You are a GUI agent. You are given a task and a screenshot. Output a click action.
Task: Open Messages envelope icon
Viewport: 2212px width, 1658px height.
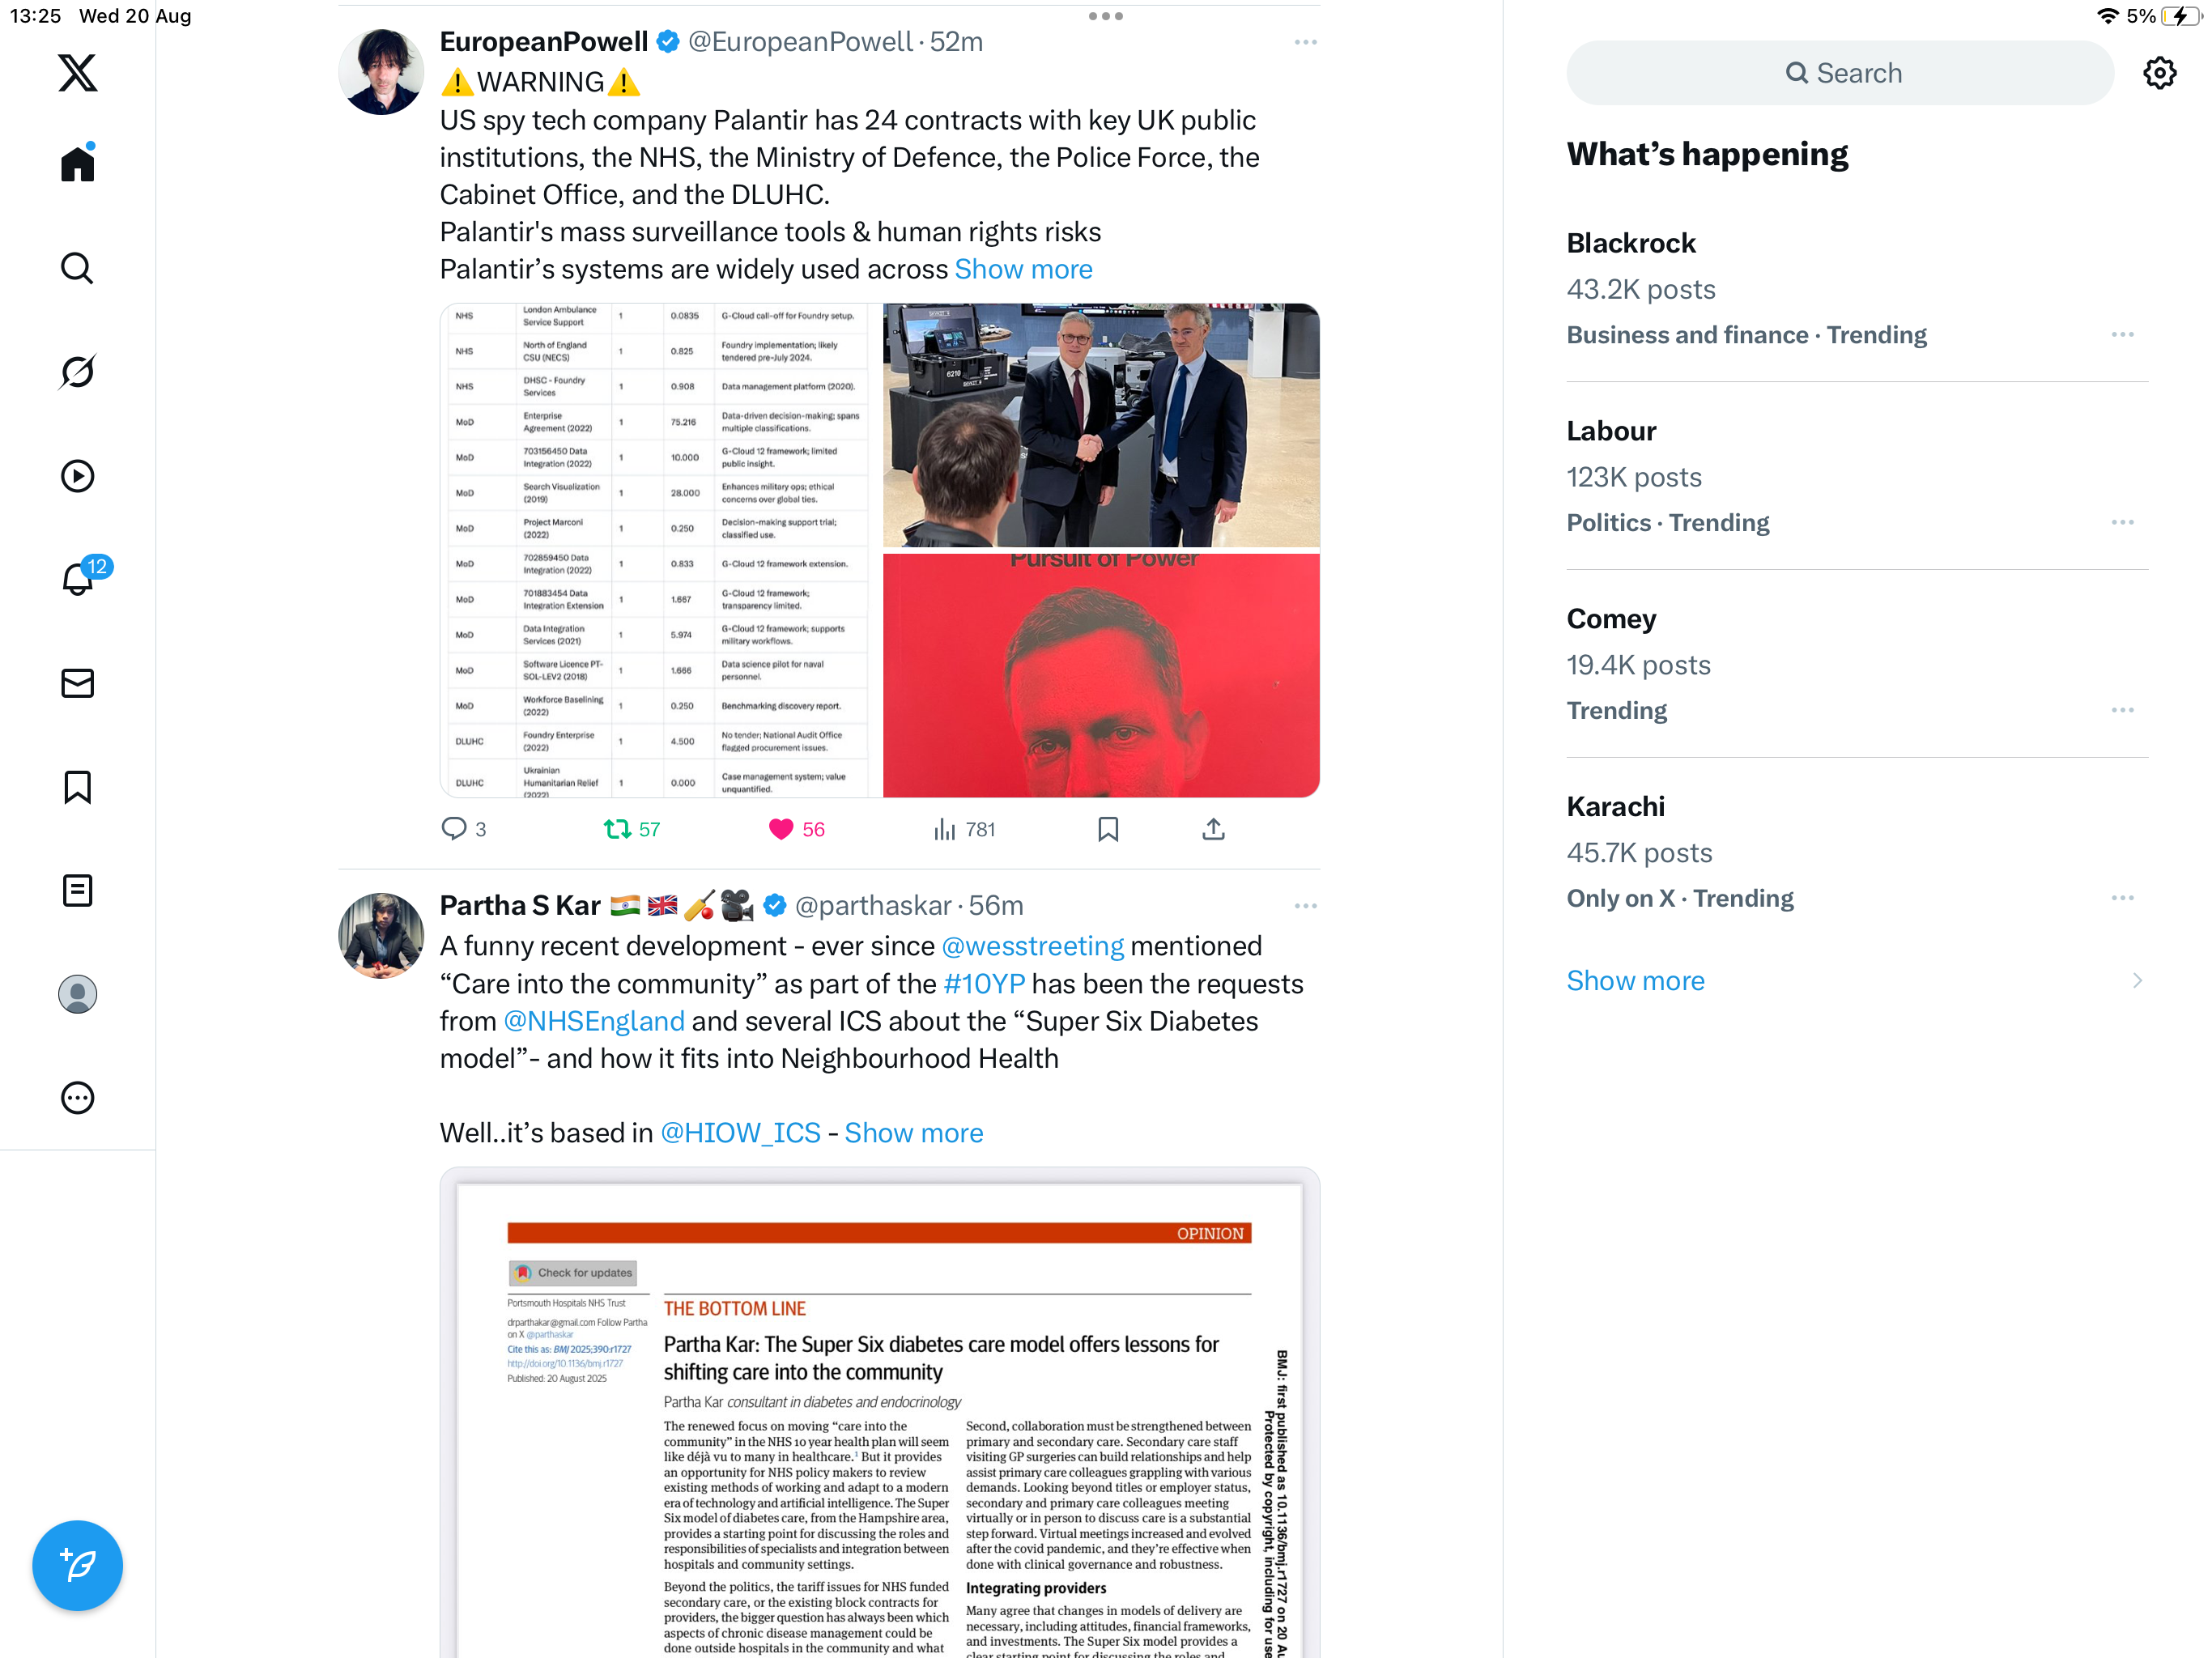click(x=77, y=683)
